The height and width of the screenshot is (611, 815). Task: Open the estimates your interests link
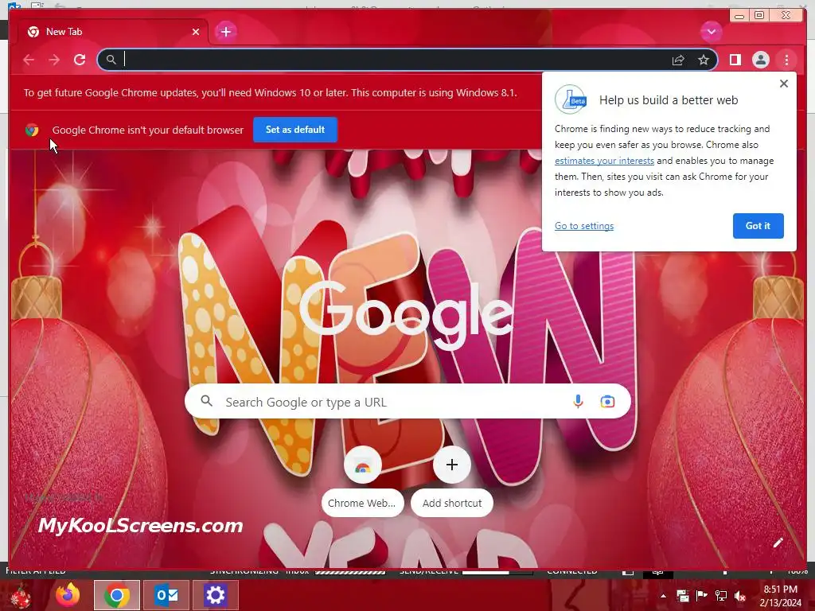pos(604,161)
